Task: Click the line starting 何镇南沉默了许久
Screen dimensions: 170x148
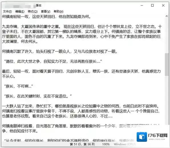Action: coord(60,52)
